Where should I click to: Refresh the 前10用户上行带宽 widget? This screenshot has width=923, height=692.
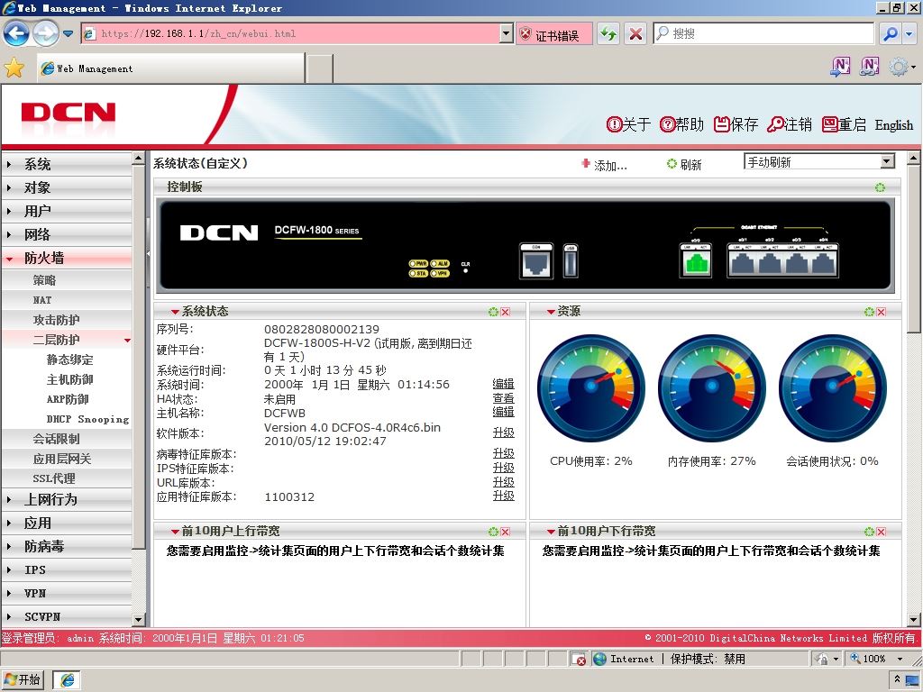click(493, 532)
